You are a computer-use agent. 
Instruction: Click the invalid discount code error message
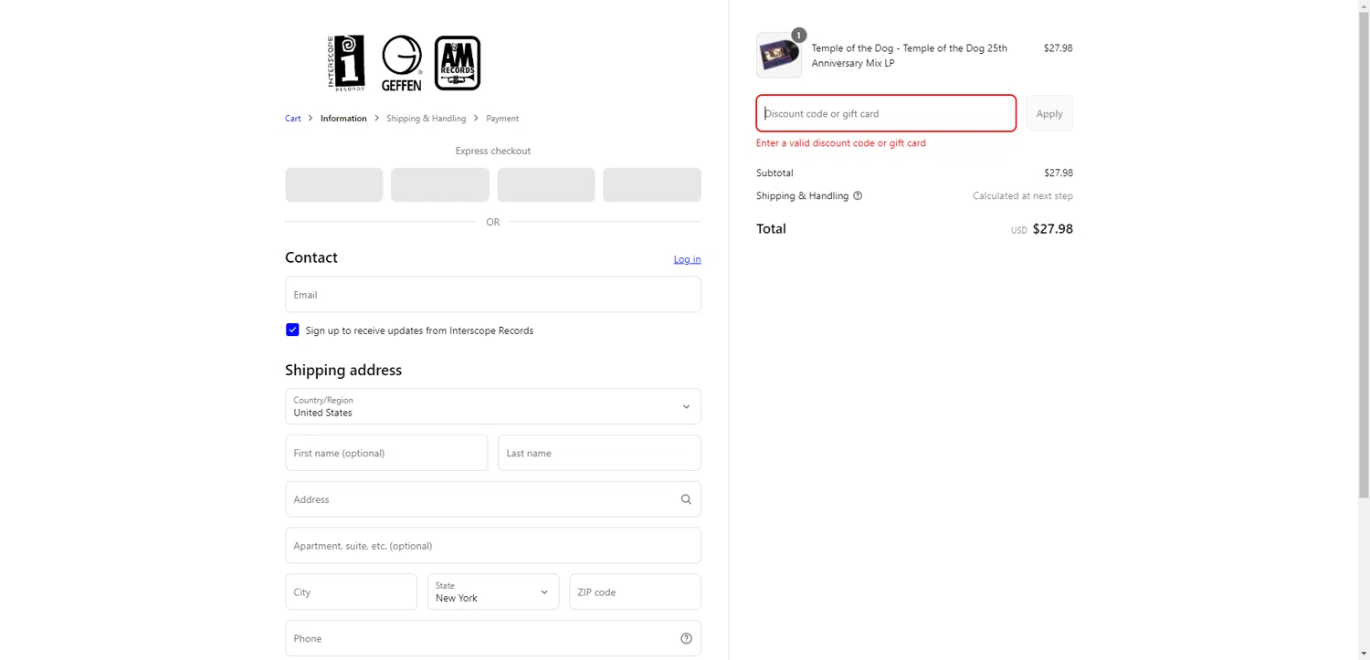point(841,143)
